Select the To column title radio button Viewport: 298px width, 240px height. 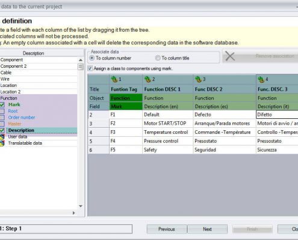point(158,58)
